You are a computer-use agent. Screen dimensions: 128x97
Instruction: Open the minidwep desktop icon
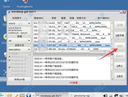pos(5,73)
